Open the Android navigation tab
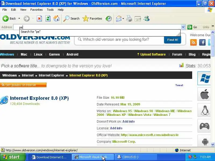The height and width of the screenshot is (161, 215). 72,54
